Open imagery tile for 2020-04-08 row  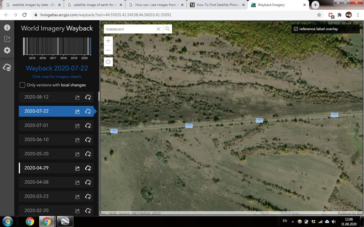tap(77, 183)
